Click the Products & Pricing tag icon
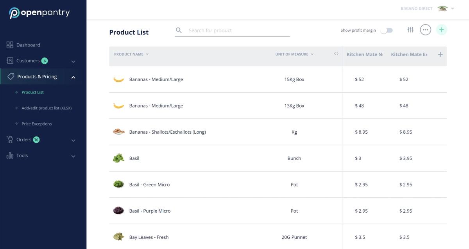 pos(11,77)
